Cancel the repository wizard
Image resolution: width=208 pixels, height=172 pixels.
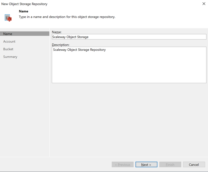point(194,164)
